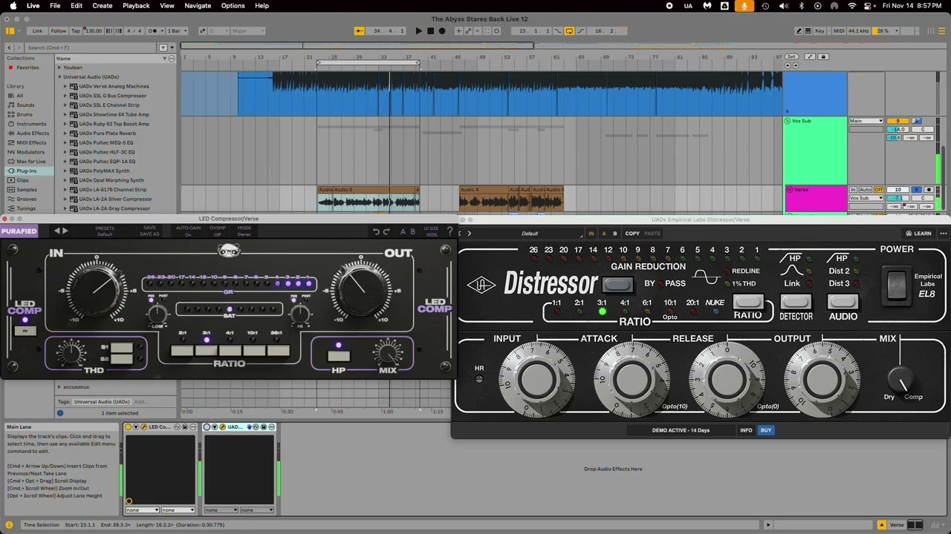Arm the Arrangement Record button
This screenshot has height=534, width=951.
[x=442, y=31]
